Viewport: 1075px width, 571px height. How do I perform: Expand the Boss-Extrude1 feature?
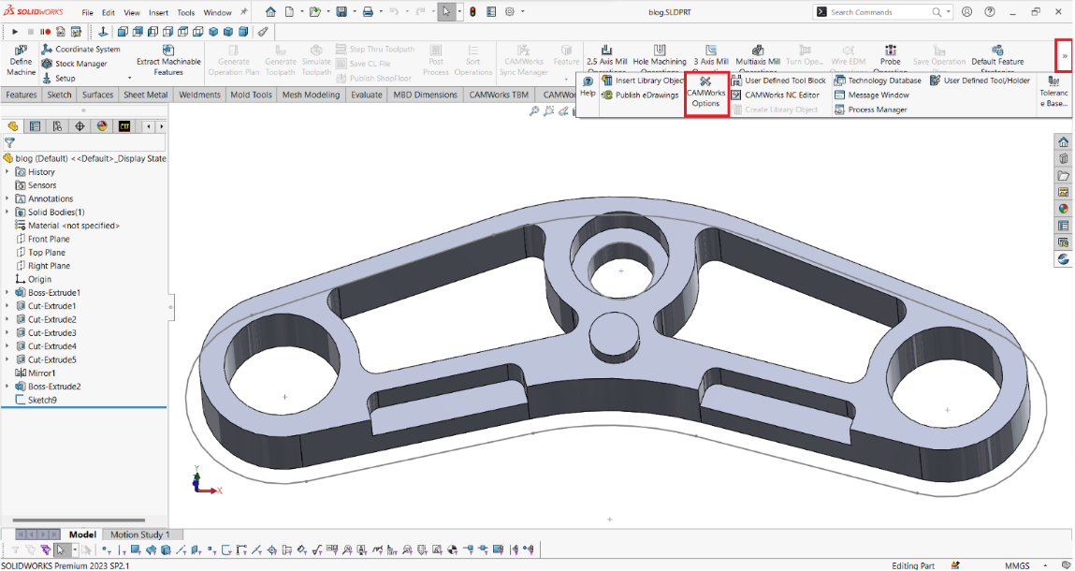(8, 293)
